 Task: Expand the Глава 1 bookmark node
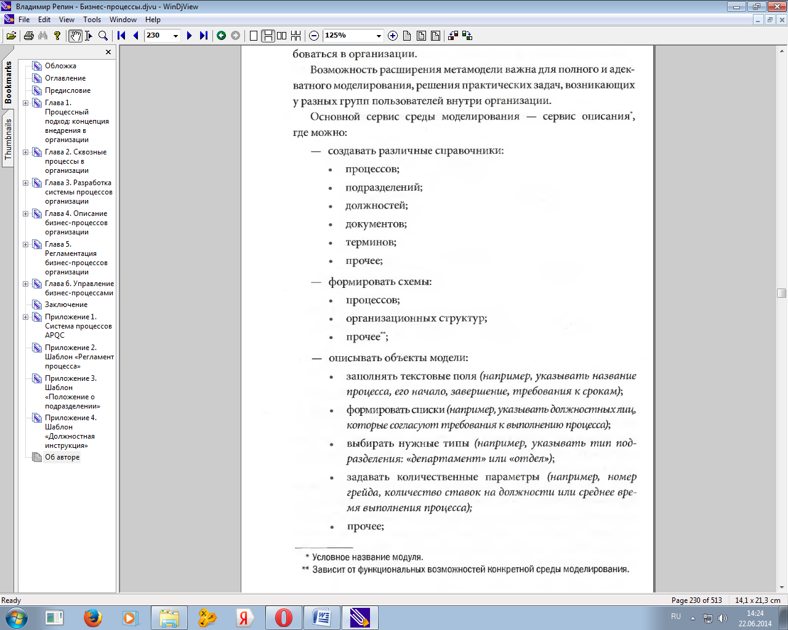pyautogui.click(x=26, y=103)
